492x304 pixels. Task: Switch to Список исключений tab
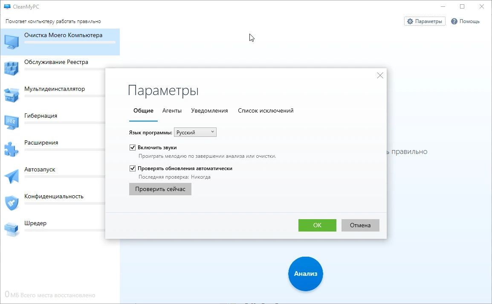[x=266, y=111]
